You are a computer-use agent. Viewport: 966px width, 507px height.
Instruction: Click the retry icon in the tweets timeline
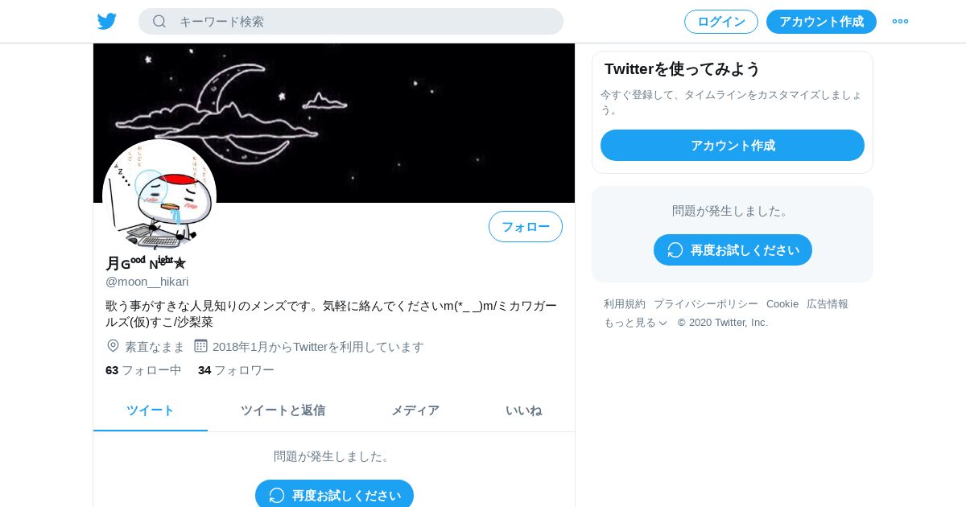point(277,496)
